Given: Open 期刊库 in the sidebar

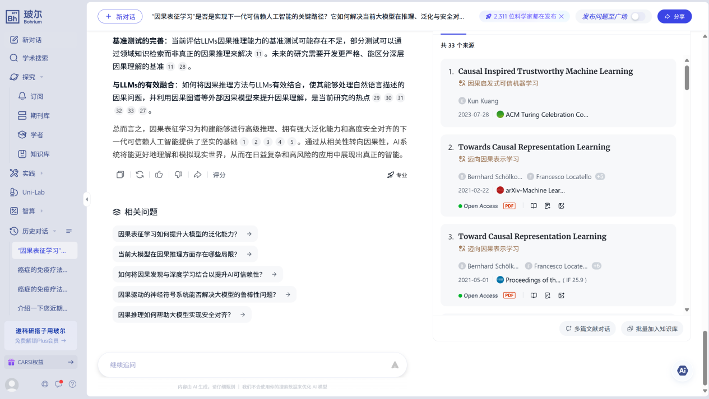Looking at the screenshot, I should [40, 116].
